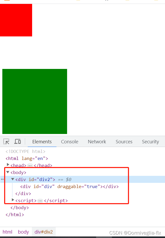Screen dimensions: 165x238
Task: Click the "div2" id attribute value
Action: pos(45,179)
